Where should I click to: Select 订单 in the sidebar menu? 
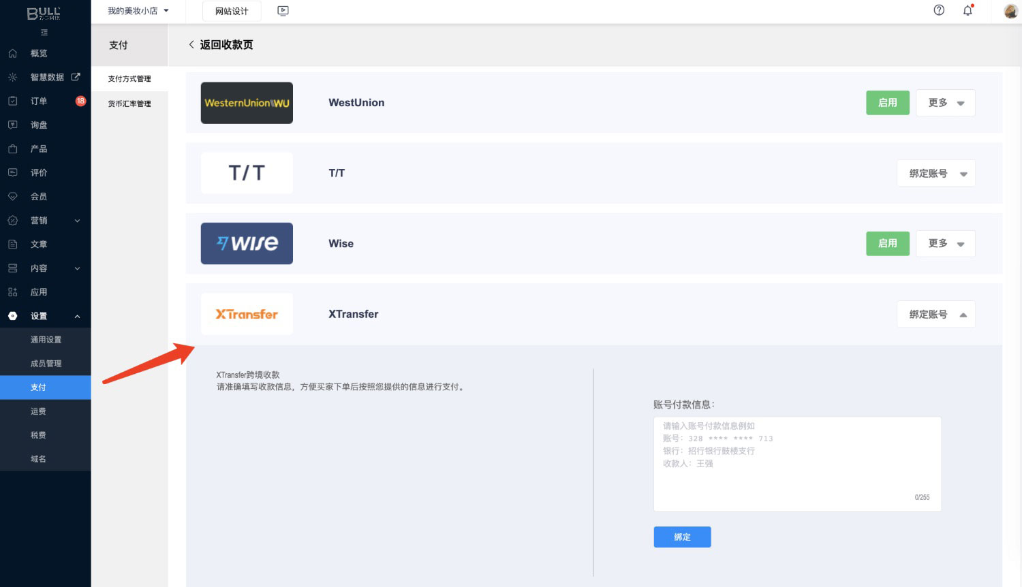pos(39,101)
